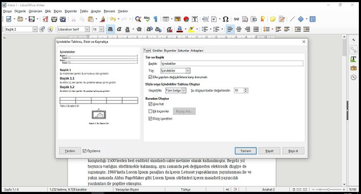Screen dimensions: 361x194
Task: Open sidebar Styles T icon
Action: pos(353,59)
